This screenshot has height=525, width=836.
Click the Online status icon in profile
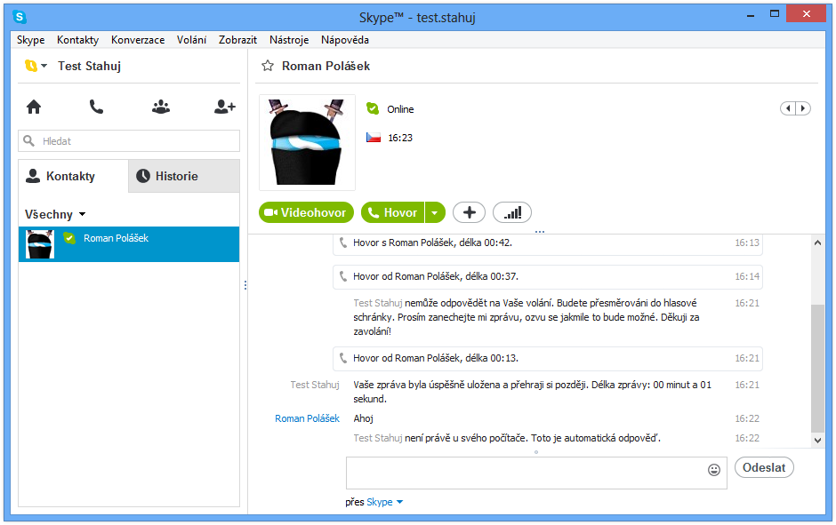373,108
